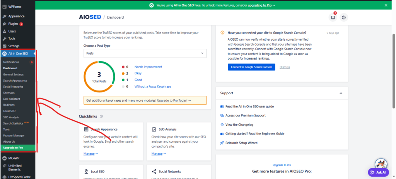Open Local SEO submenu item
This screenshot has width=396, height=179.
(x=9, y=111)
